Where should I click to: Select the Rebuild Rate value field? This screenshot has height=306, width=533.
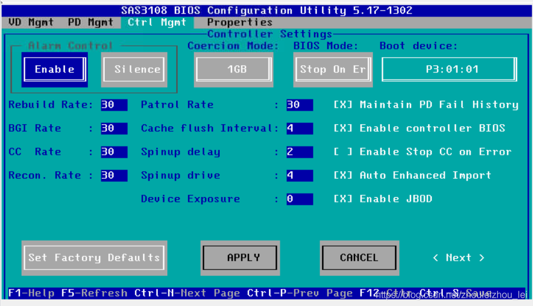(114, 105)
